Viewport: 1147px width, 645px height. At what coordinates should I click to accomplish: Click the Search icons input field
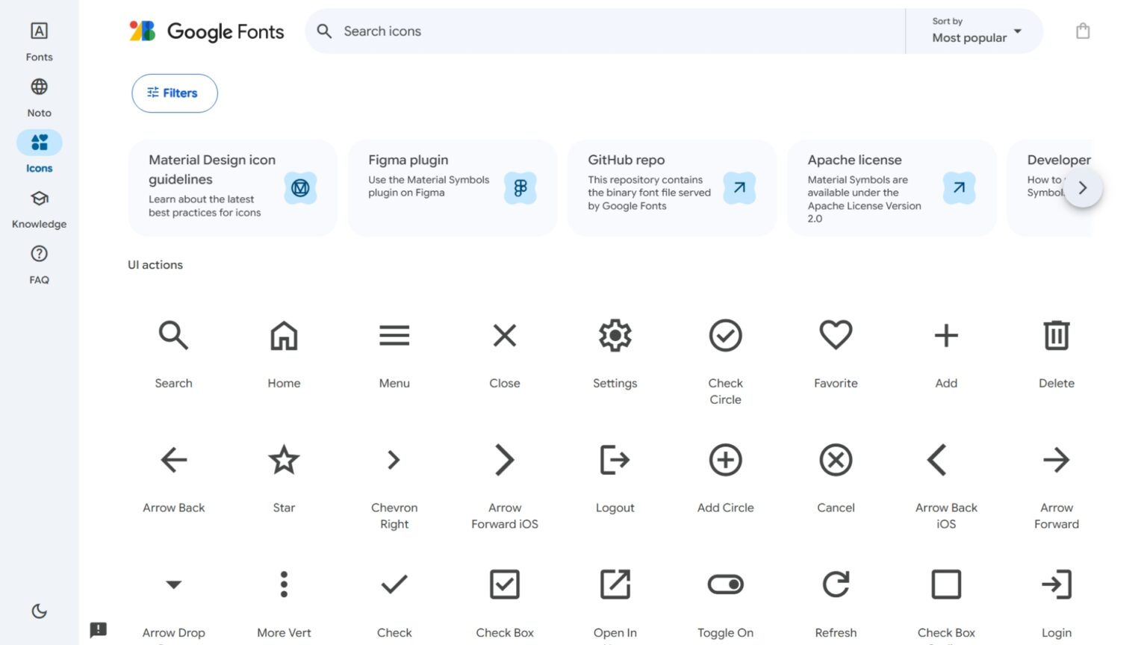597,31
